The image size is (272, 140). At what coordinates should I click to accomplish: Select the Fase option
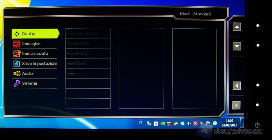[88, 73]
